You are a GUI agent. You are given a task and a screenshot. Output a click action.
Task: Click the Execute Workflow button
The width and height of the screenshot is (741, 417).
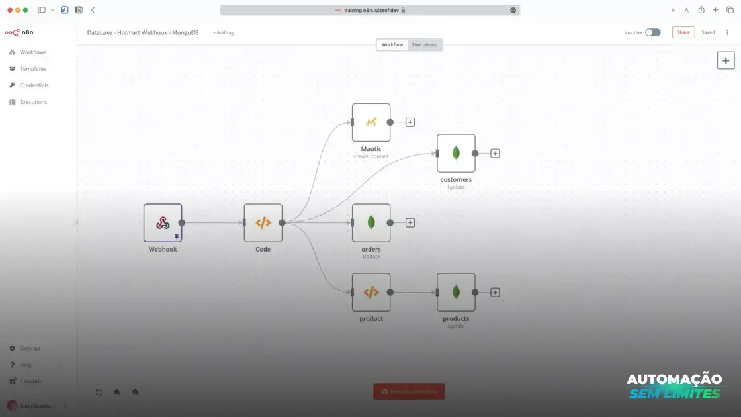coord(409,391)
